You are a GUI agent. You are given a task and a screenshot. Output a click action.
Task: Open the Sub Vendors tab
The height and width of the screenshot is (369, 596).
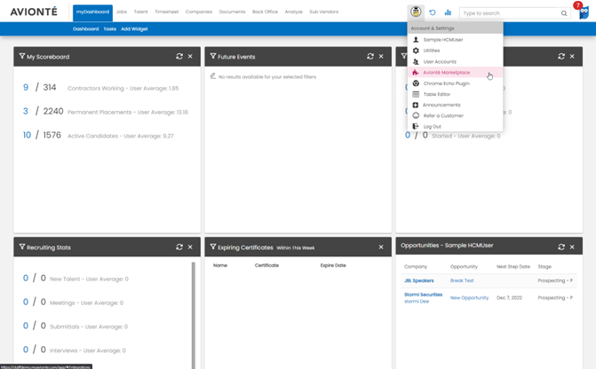[x=324, y=12]
